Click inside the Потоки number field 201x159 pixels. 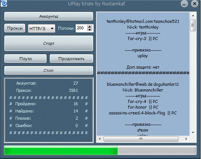pos(81,28)
